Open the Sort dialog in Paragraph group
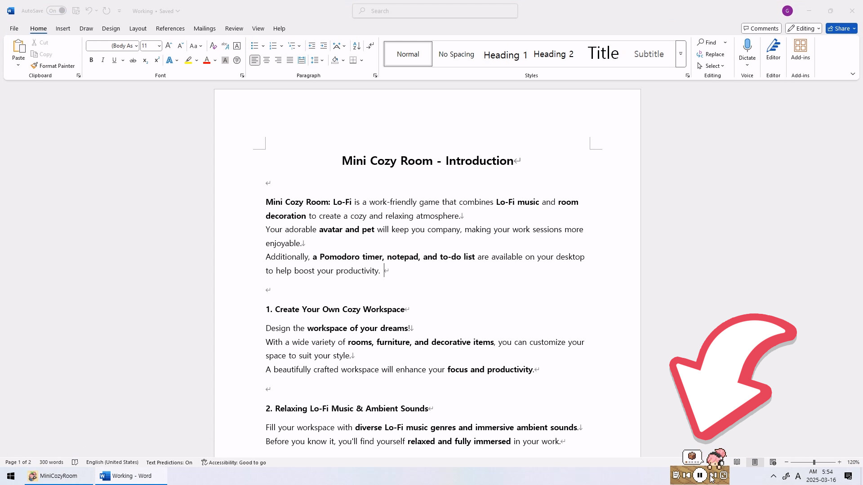 [356, 45]
